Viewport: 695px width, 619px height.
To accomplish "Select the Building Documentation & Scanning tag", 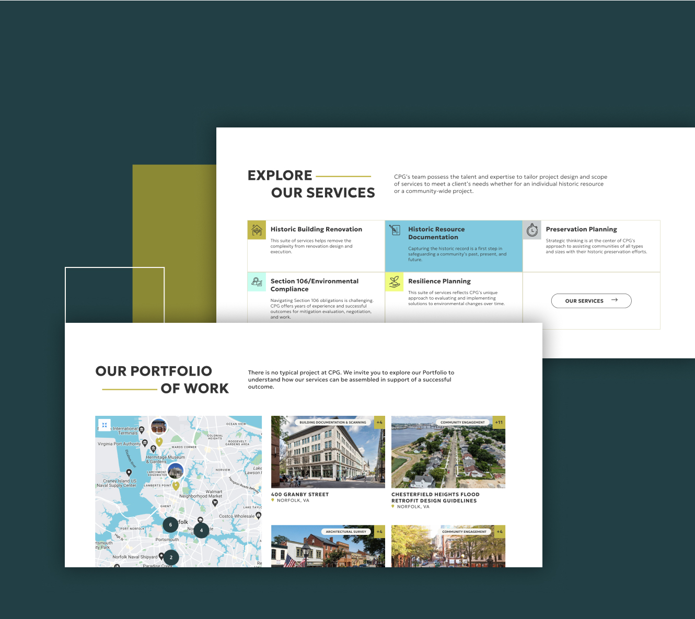I will (x=333, y=422).
